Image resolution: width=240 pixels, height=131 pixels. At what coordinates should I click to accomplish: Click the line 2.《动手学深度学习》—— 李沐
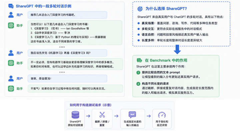pyautogui.click(x=50, y=33)
